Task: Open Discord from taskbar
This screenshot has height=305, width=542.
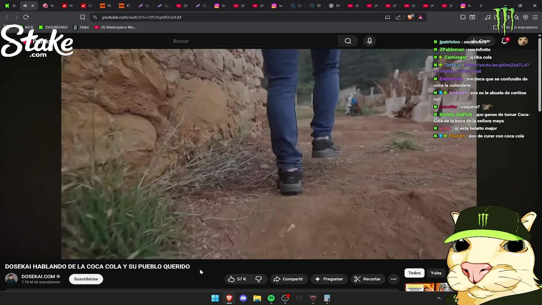Action: point(243,298)
